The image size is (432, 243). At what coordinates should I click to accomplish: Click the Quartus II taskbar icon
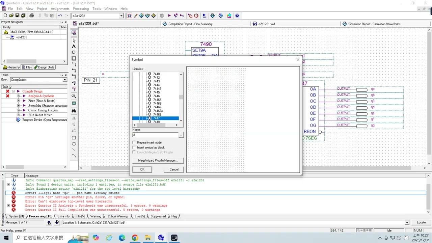point(161,238)
